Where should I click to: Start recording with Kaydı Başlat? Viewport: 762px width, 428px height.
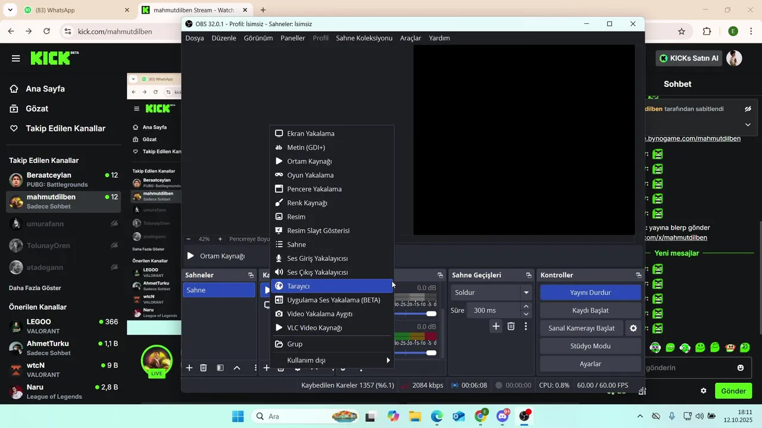[591, 310]
